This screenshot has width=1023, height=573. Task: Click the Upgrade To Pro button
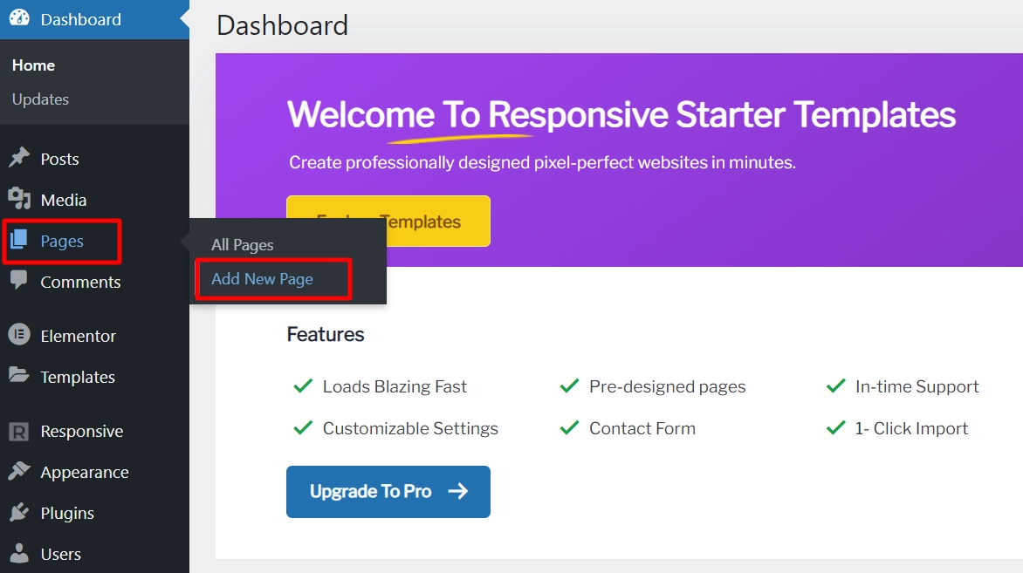(388, 492)
